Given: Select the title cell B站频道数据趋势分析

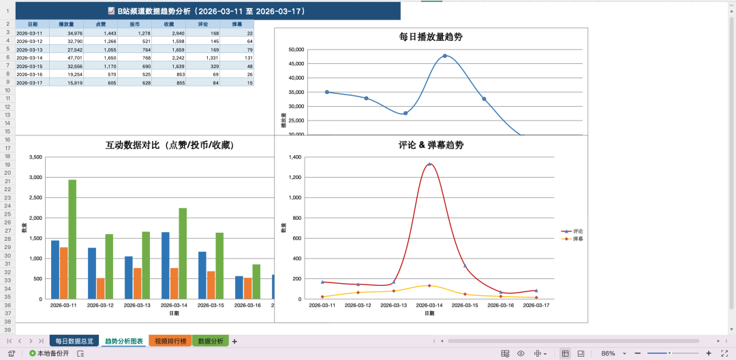Looking at the screenshot, I should (x=208, y=11).
